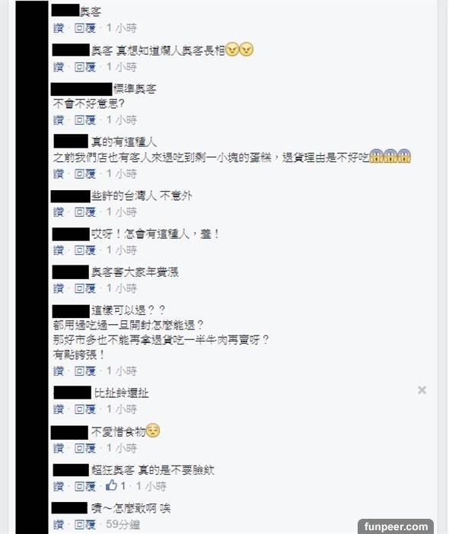Reply to 超狂奧客 真的是不要臉欸 comment
This screenshot has height=534, width=449.
(85, 486)
